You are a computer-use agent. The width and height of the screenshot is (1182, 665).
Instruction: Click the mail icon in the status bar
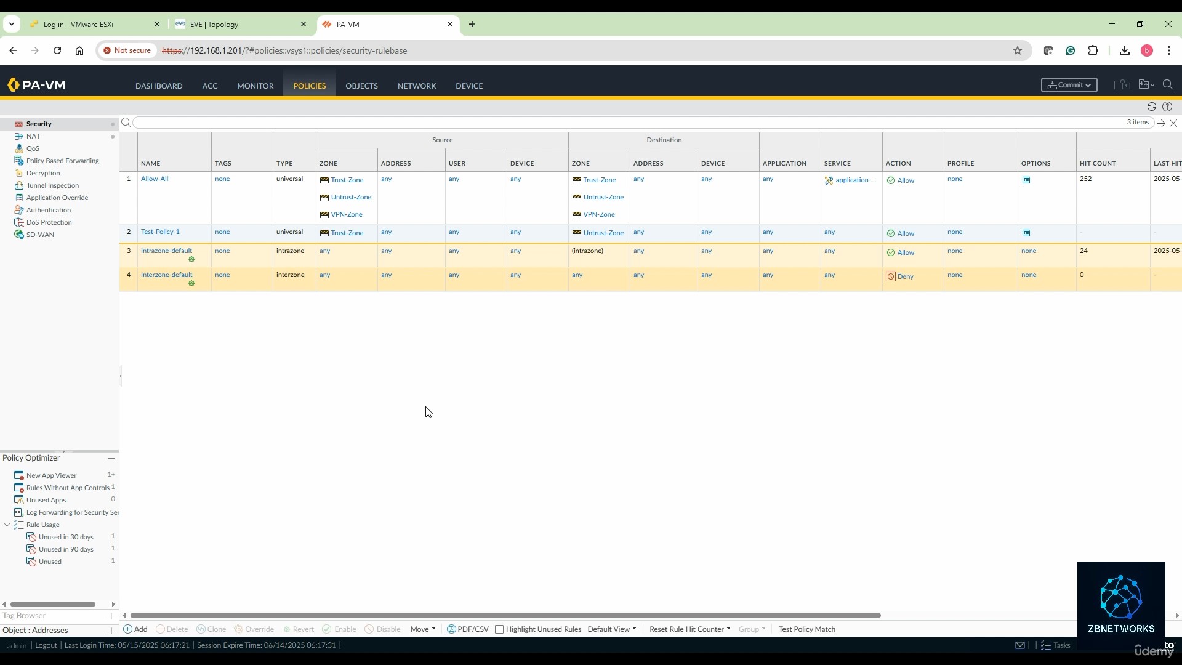pos(1020,645)
